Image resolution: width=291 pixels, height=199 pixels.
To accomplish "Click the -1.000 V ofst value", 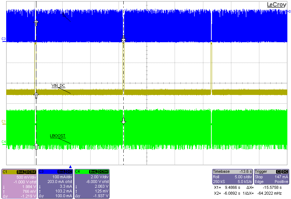I will click(x=25, y=182).
